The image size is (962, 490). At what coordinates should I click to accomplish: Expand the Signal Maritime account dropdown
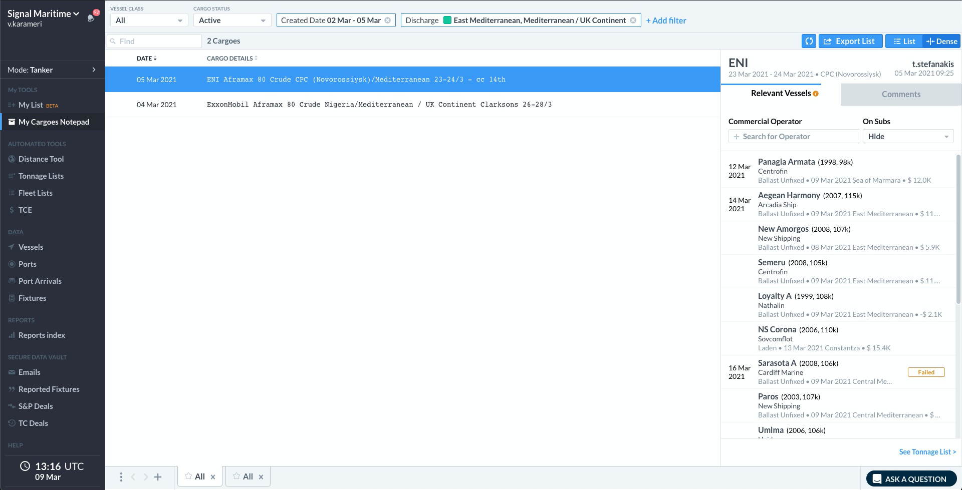[x=44, y=14]
